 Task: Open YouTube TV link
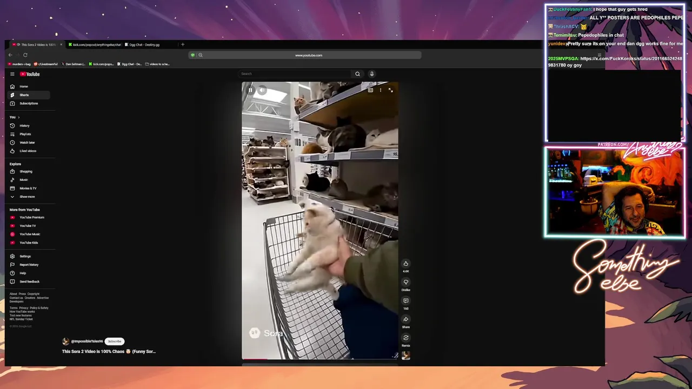click(29, 226)
